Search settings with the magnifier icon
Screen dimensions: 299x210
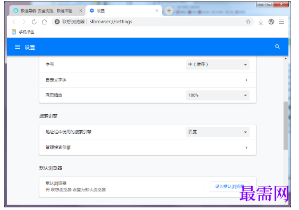[277, 47]
